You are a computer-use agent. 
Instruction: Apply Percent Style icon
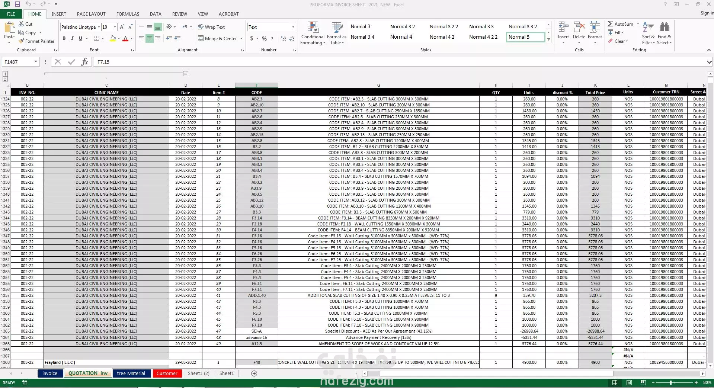click(265, 38)
